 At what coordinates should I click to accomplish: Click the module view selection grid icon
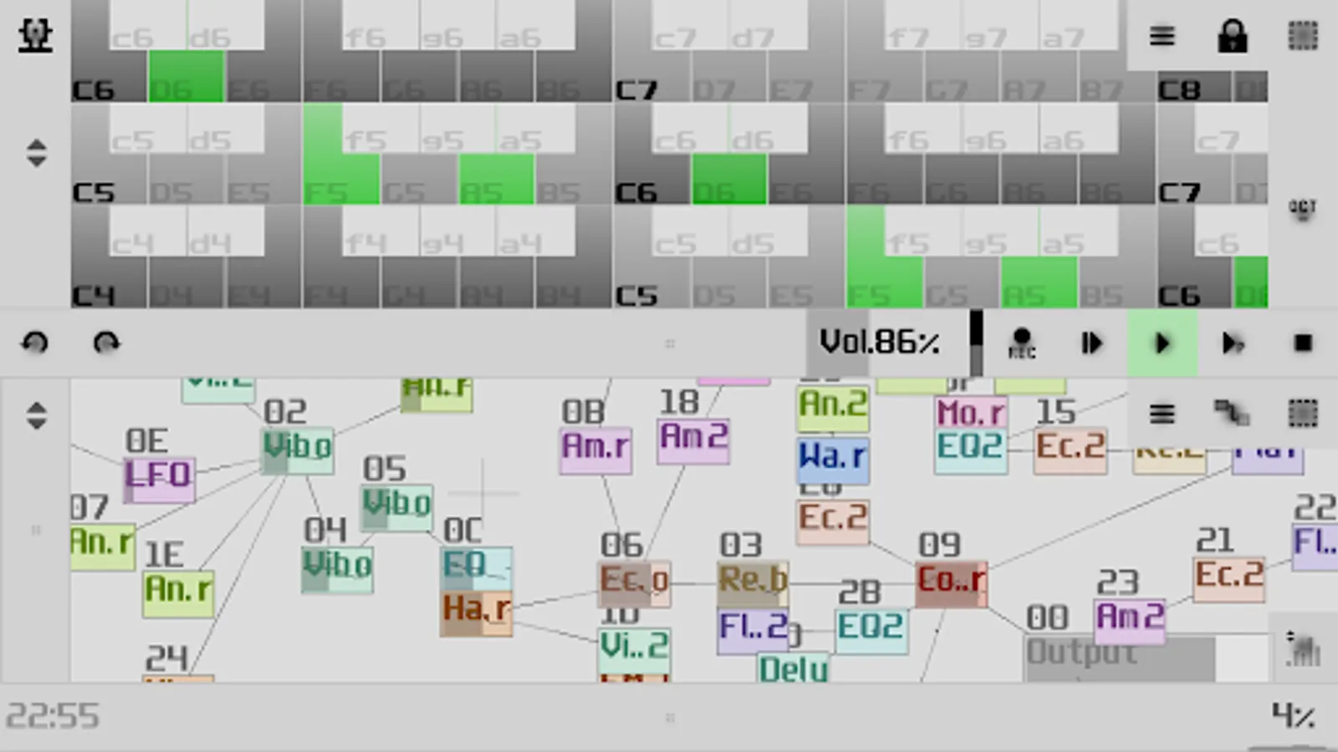pyautogui.click(x=1302, y=414)
